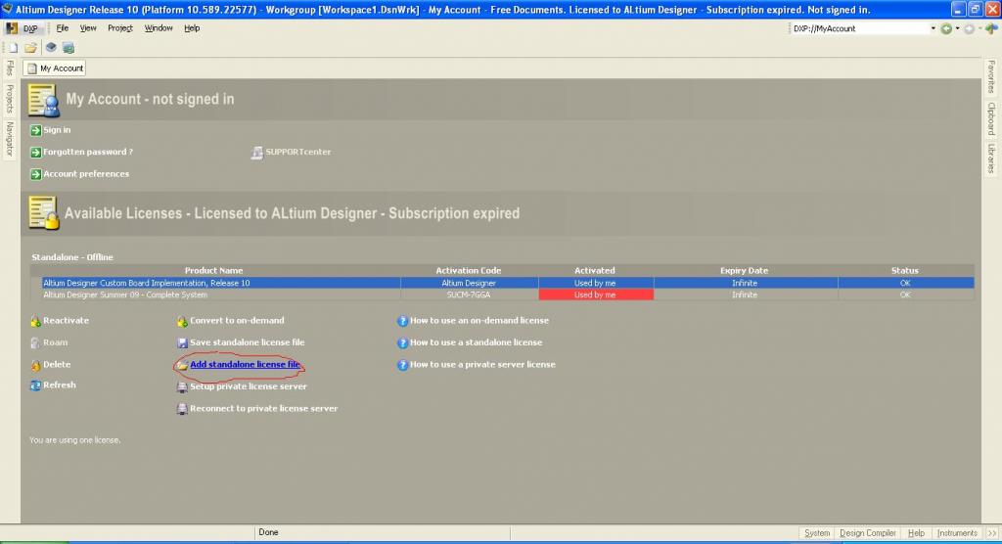The width and height of the screenshot is (1002, 544).
Task: Open the Favorites side panel tab
Action: click(x=991, y=76)
